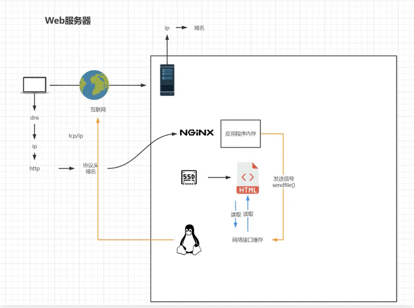Click the dns label under laptop
This screenshot has height=308, width=414.
[x=34, y=118]
